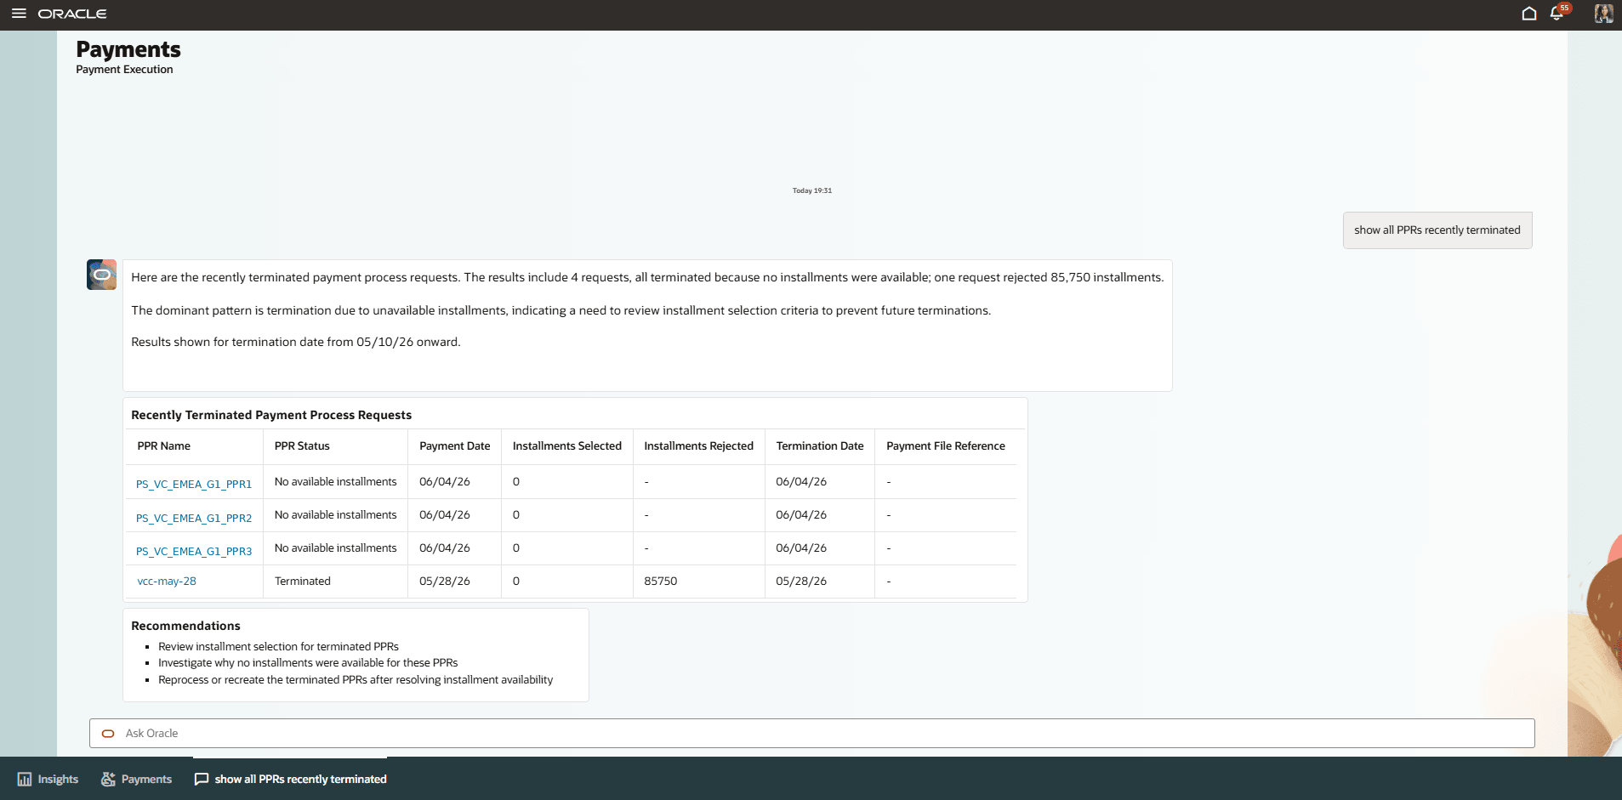The image size is (1622, 800).
Task: Click the 05/28/26 payment date cell
Action: (x=445, y=582)
